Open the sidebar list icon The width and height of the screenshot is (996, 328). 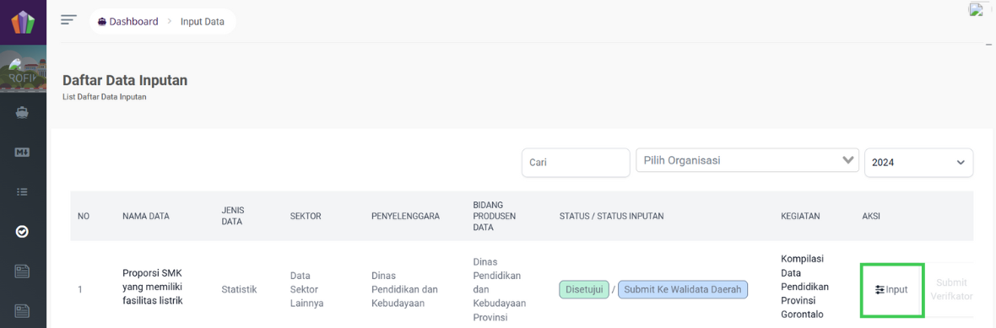click(22, 191)
